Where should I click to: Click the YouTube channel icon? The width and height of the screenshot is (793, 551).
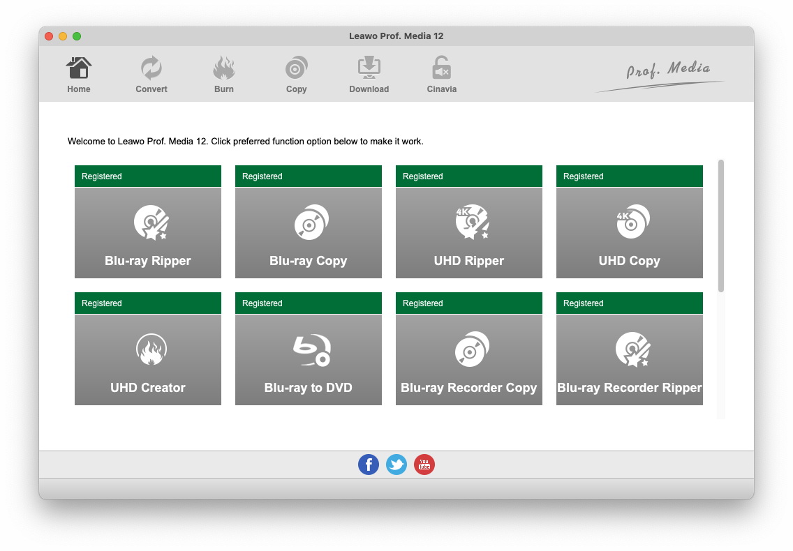tap(424, 465)
